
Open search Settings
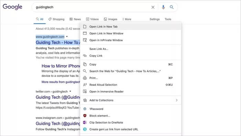click(155, 19)
